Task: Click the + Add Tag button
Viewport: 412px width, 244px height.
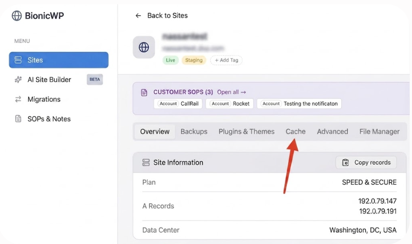Action: point(226,60)
